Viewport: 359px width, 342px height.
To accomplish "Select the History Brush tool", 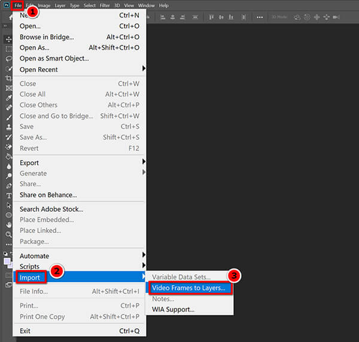I will click(x=9, y=137).
